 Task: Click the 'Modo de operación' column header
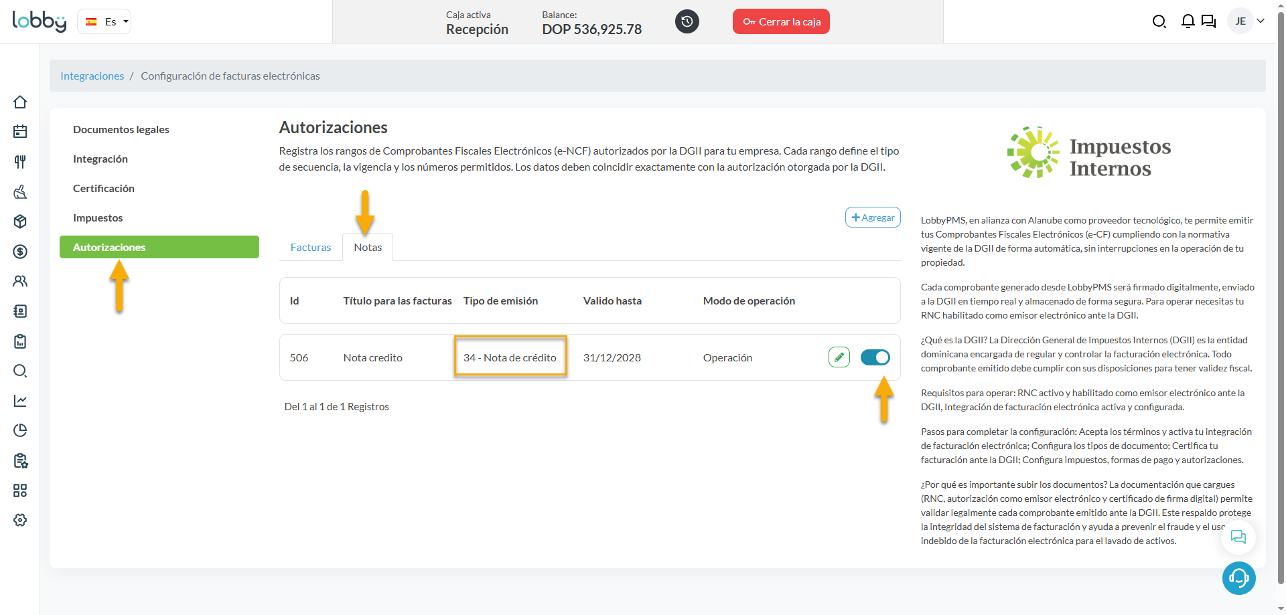tap(749, 300)
